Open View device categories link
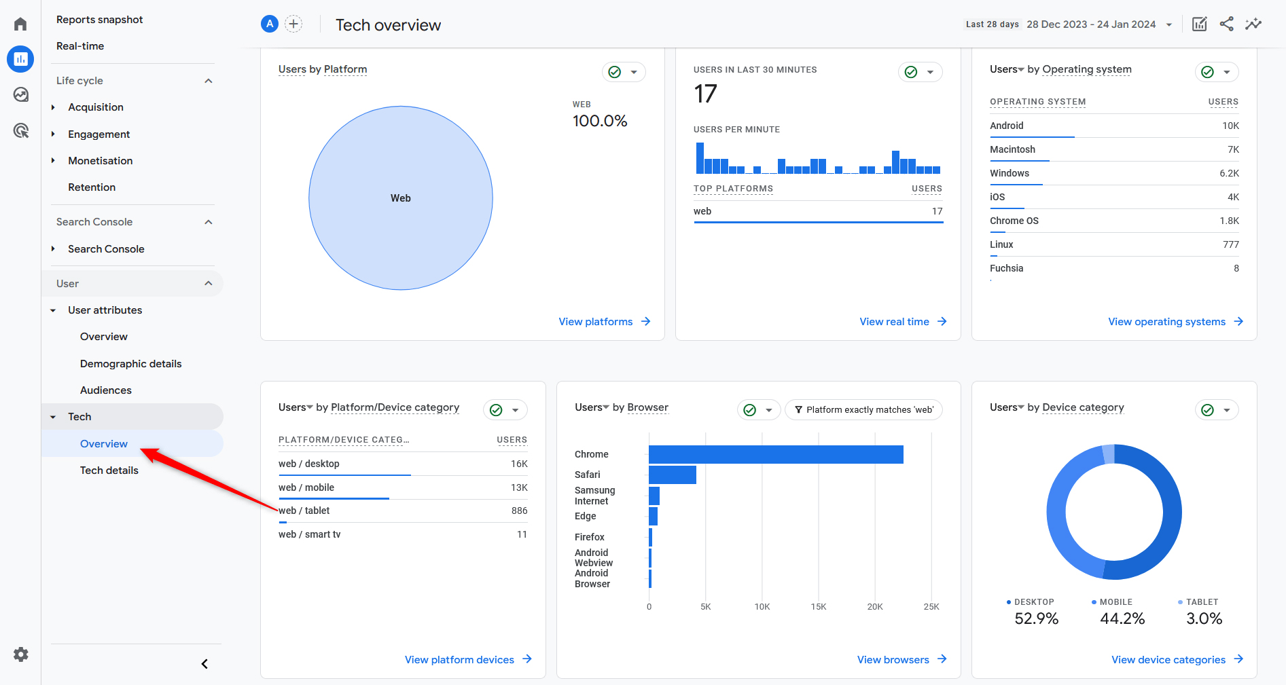Viewport: 1286px width, 685px height. (x=1168, y=659)
